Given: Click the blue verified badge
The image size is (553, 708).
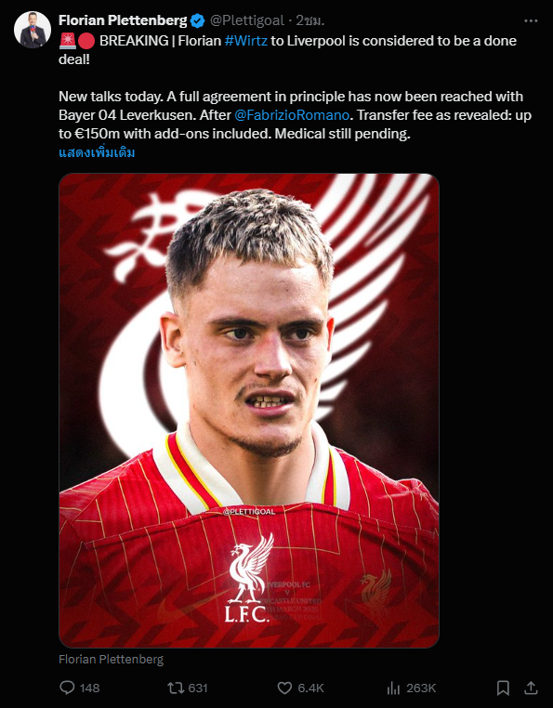Looking at the screenshot, I should (x=197, y=20).
